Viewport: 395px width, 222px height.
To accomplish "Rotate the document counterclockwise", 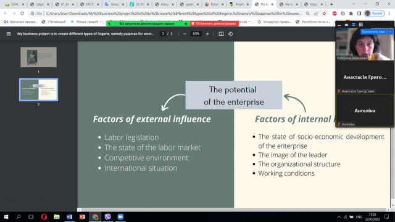I will [230, 34].
